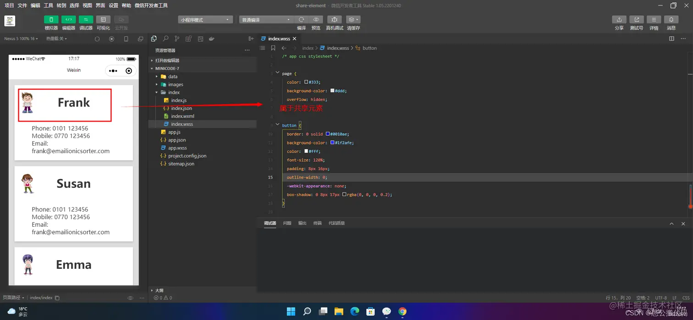Toggle the 调试器 debugger panel button

click(x=86, y=20)
